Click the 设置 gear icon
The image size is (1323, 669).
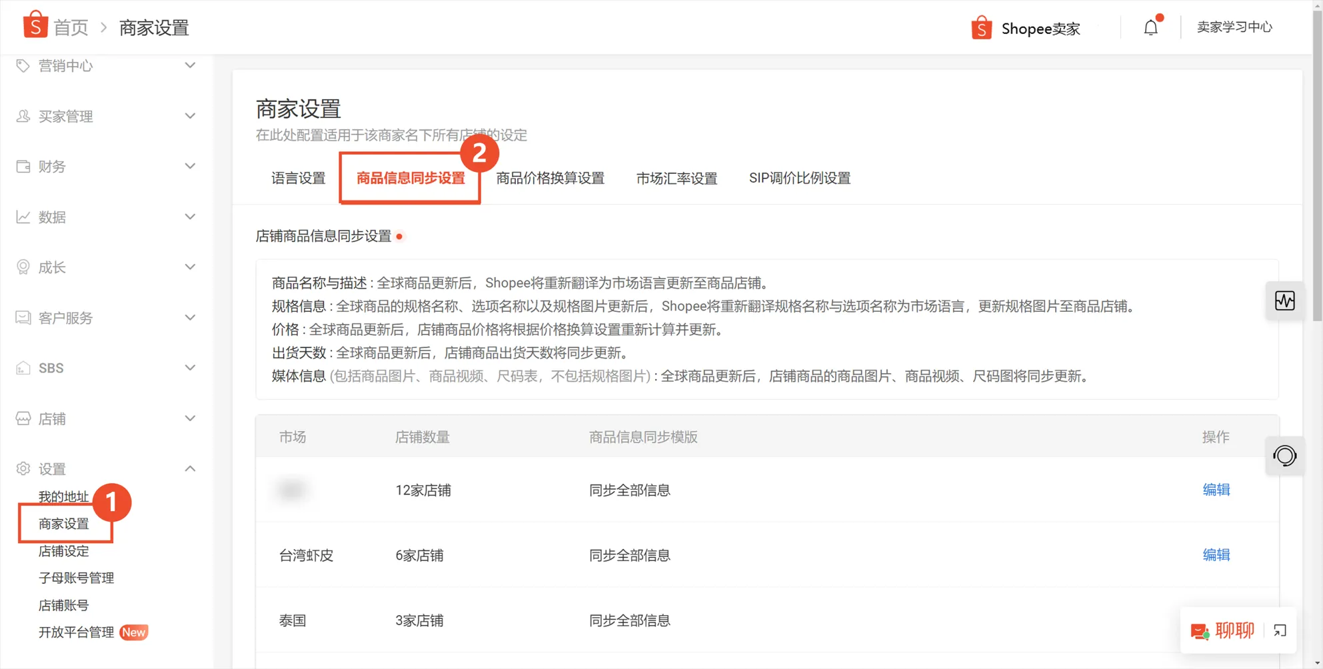click(x=22, y=468)
